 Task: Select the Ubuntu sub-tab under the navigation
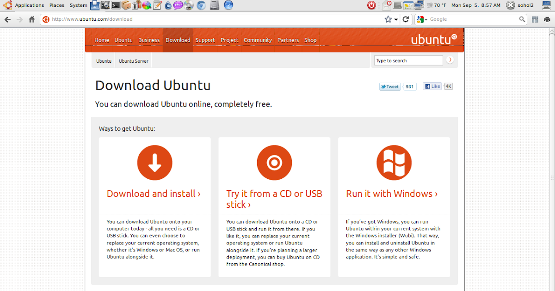[x=104, y=61]
